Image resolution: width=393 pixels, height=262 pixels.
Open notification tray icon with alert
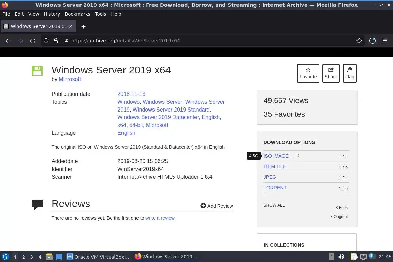point(372,257)
